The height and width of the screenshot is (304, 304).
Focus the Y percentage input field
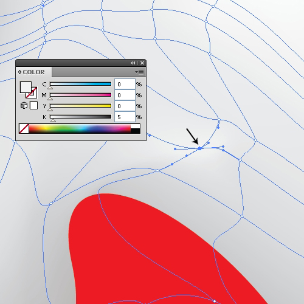pyautogui.click(x=125, y=106)
